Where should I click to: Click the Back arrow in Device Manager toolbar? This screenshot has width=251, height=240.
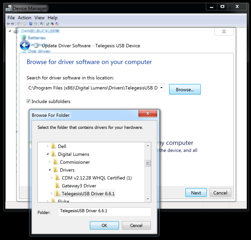[x=8, y=24]
